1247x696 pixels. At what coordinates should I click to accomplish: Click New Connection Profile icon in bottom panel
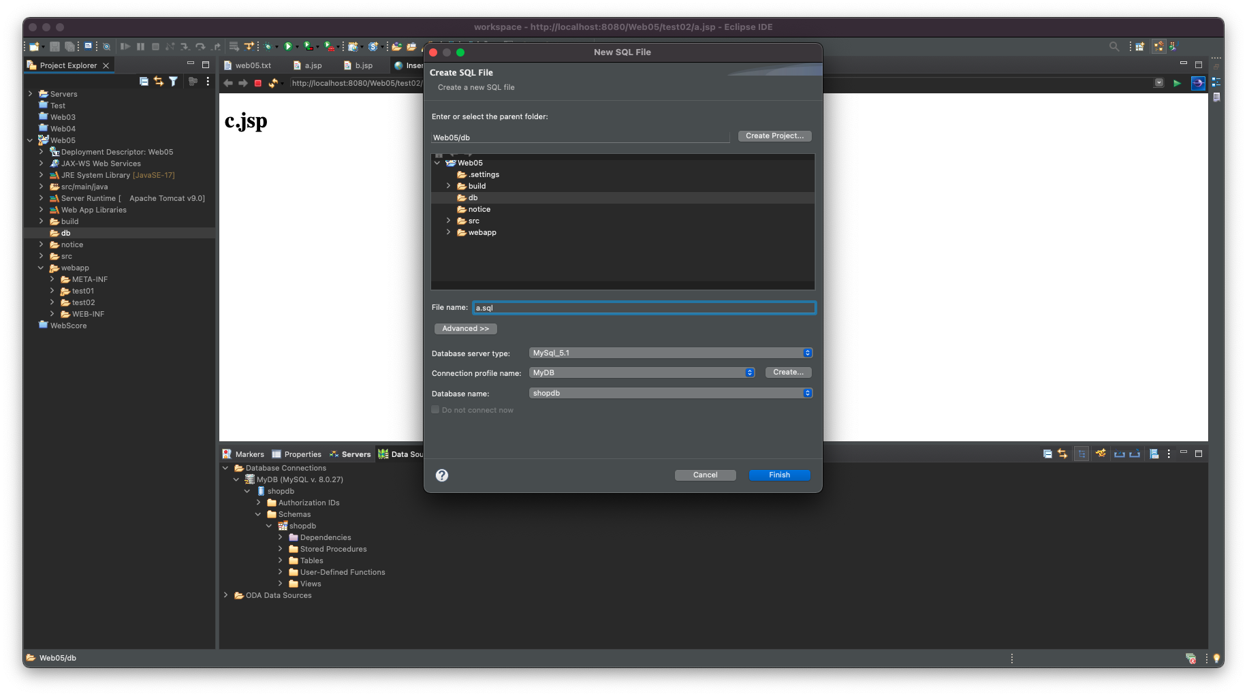pyautogui.click(x=1101, y=454)
